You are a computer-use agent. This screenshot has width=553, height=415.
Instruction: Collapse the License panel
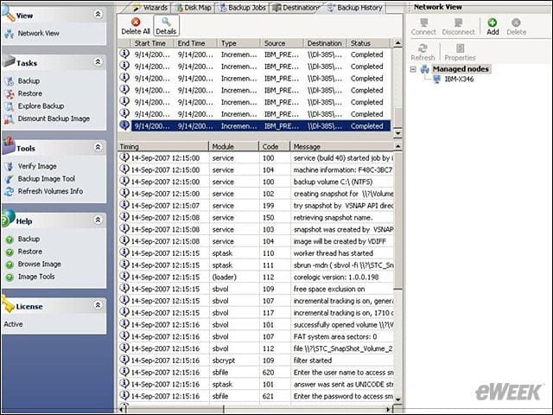[98, 305]
